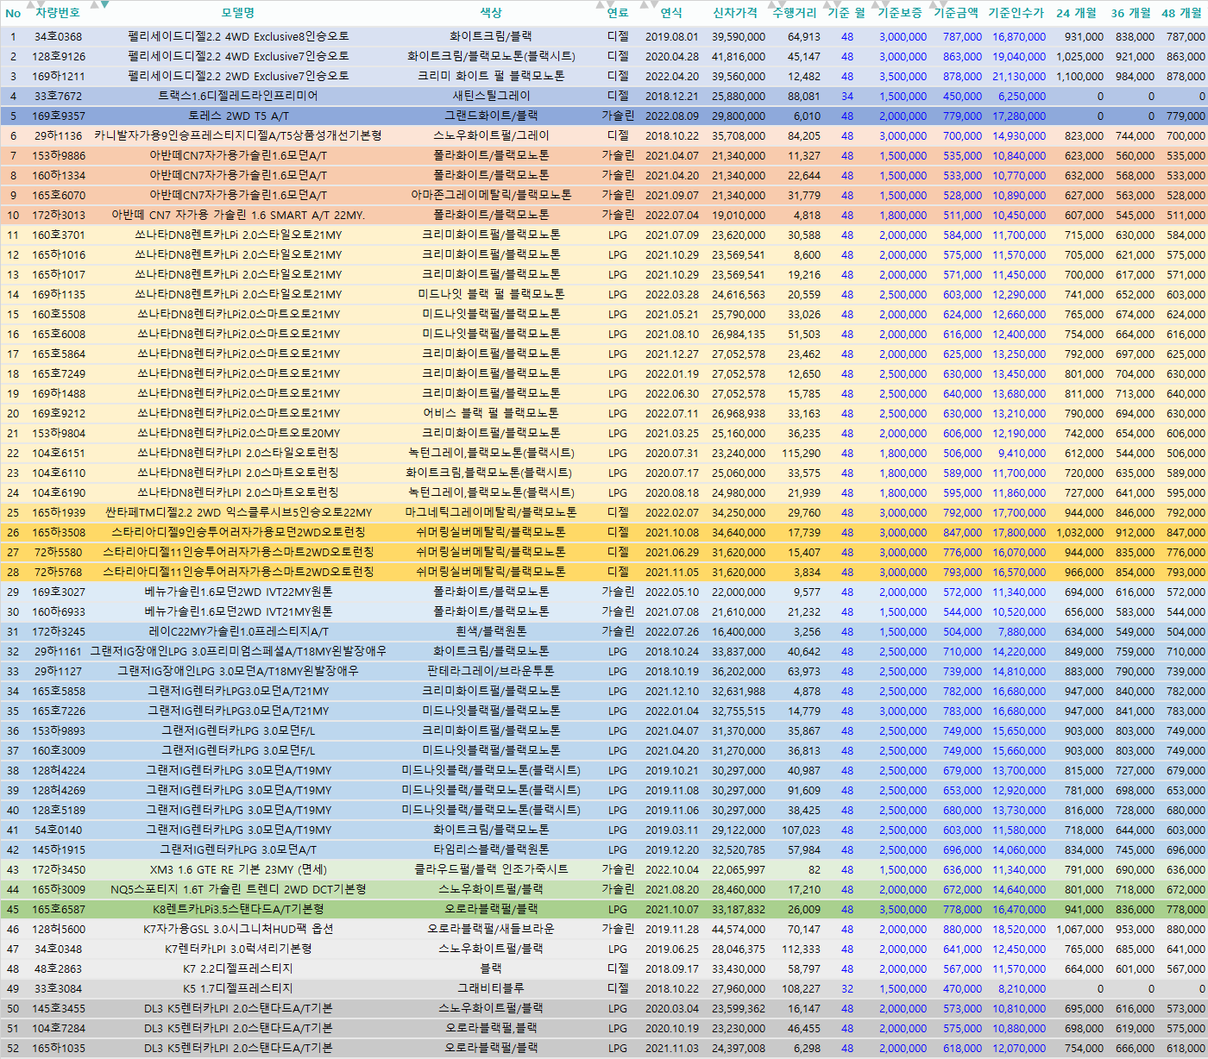Screen dimensions: 1208x1059
Task: Select vehicle number 29하1136 cell
Action: point(58,136)
